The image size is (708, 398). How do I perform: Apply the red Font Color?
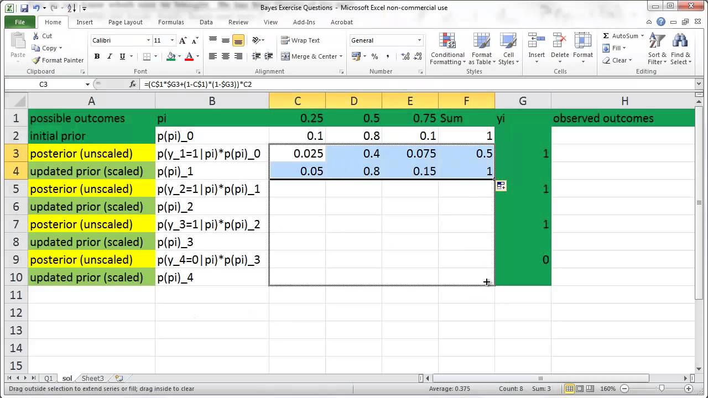tap(189, 56)
